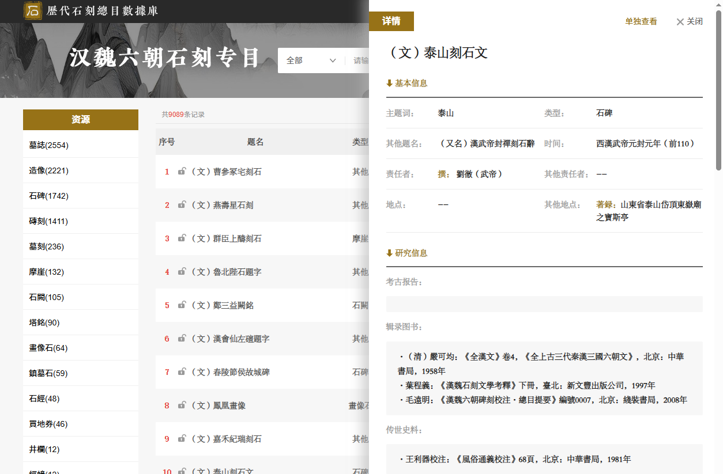Select the 墓誌(2554) resource category
This screenshot has width=723, height=474.
click(x=81, y=145)
